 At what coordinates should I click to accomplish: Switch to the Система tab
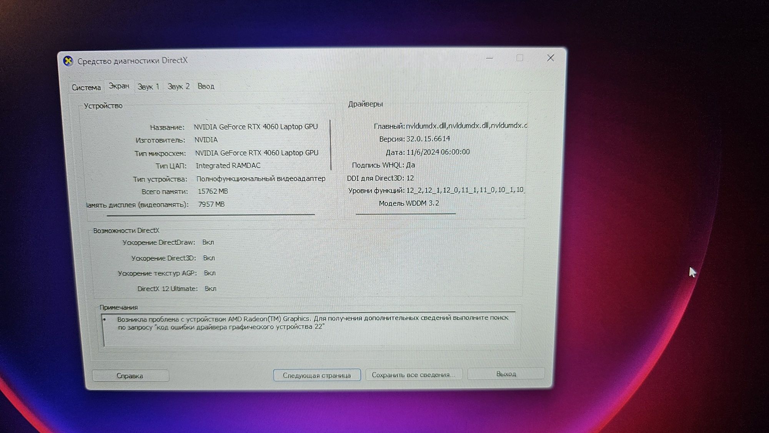coord(86,87)
